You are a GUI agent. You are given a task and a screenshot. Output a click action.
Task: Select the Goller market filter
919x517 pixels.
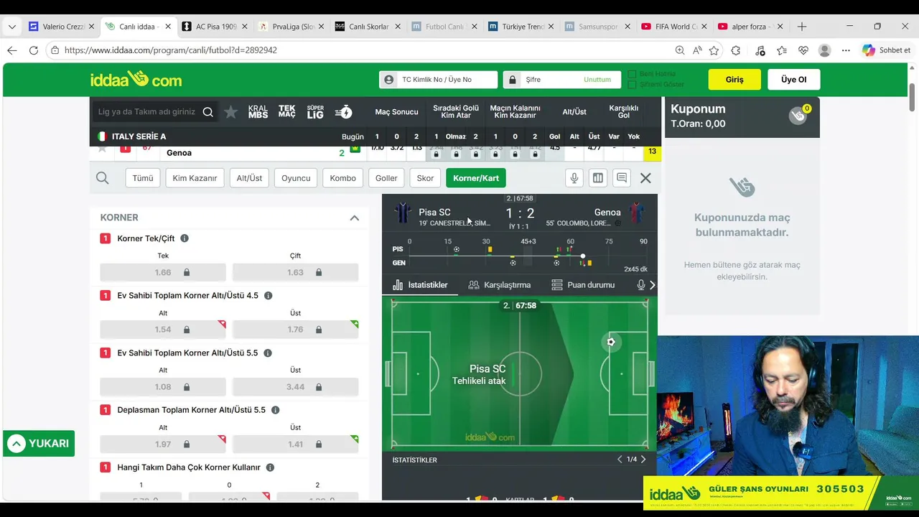(386, 178)
